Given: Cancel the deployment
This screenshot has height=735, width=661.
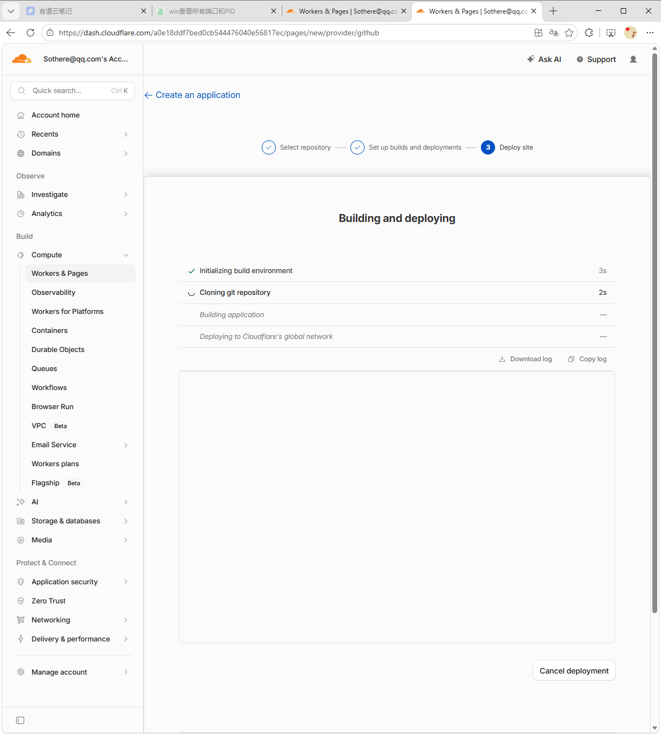Looking at the screenshot, I should (x=574, y=671).
